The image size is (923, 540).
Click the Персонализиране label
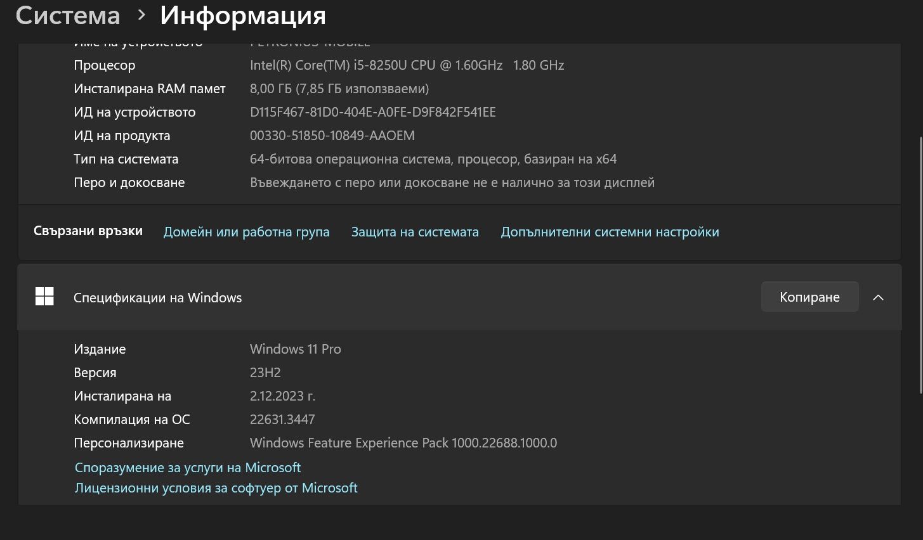pyautogui.click(x=129, y=443)
